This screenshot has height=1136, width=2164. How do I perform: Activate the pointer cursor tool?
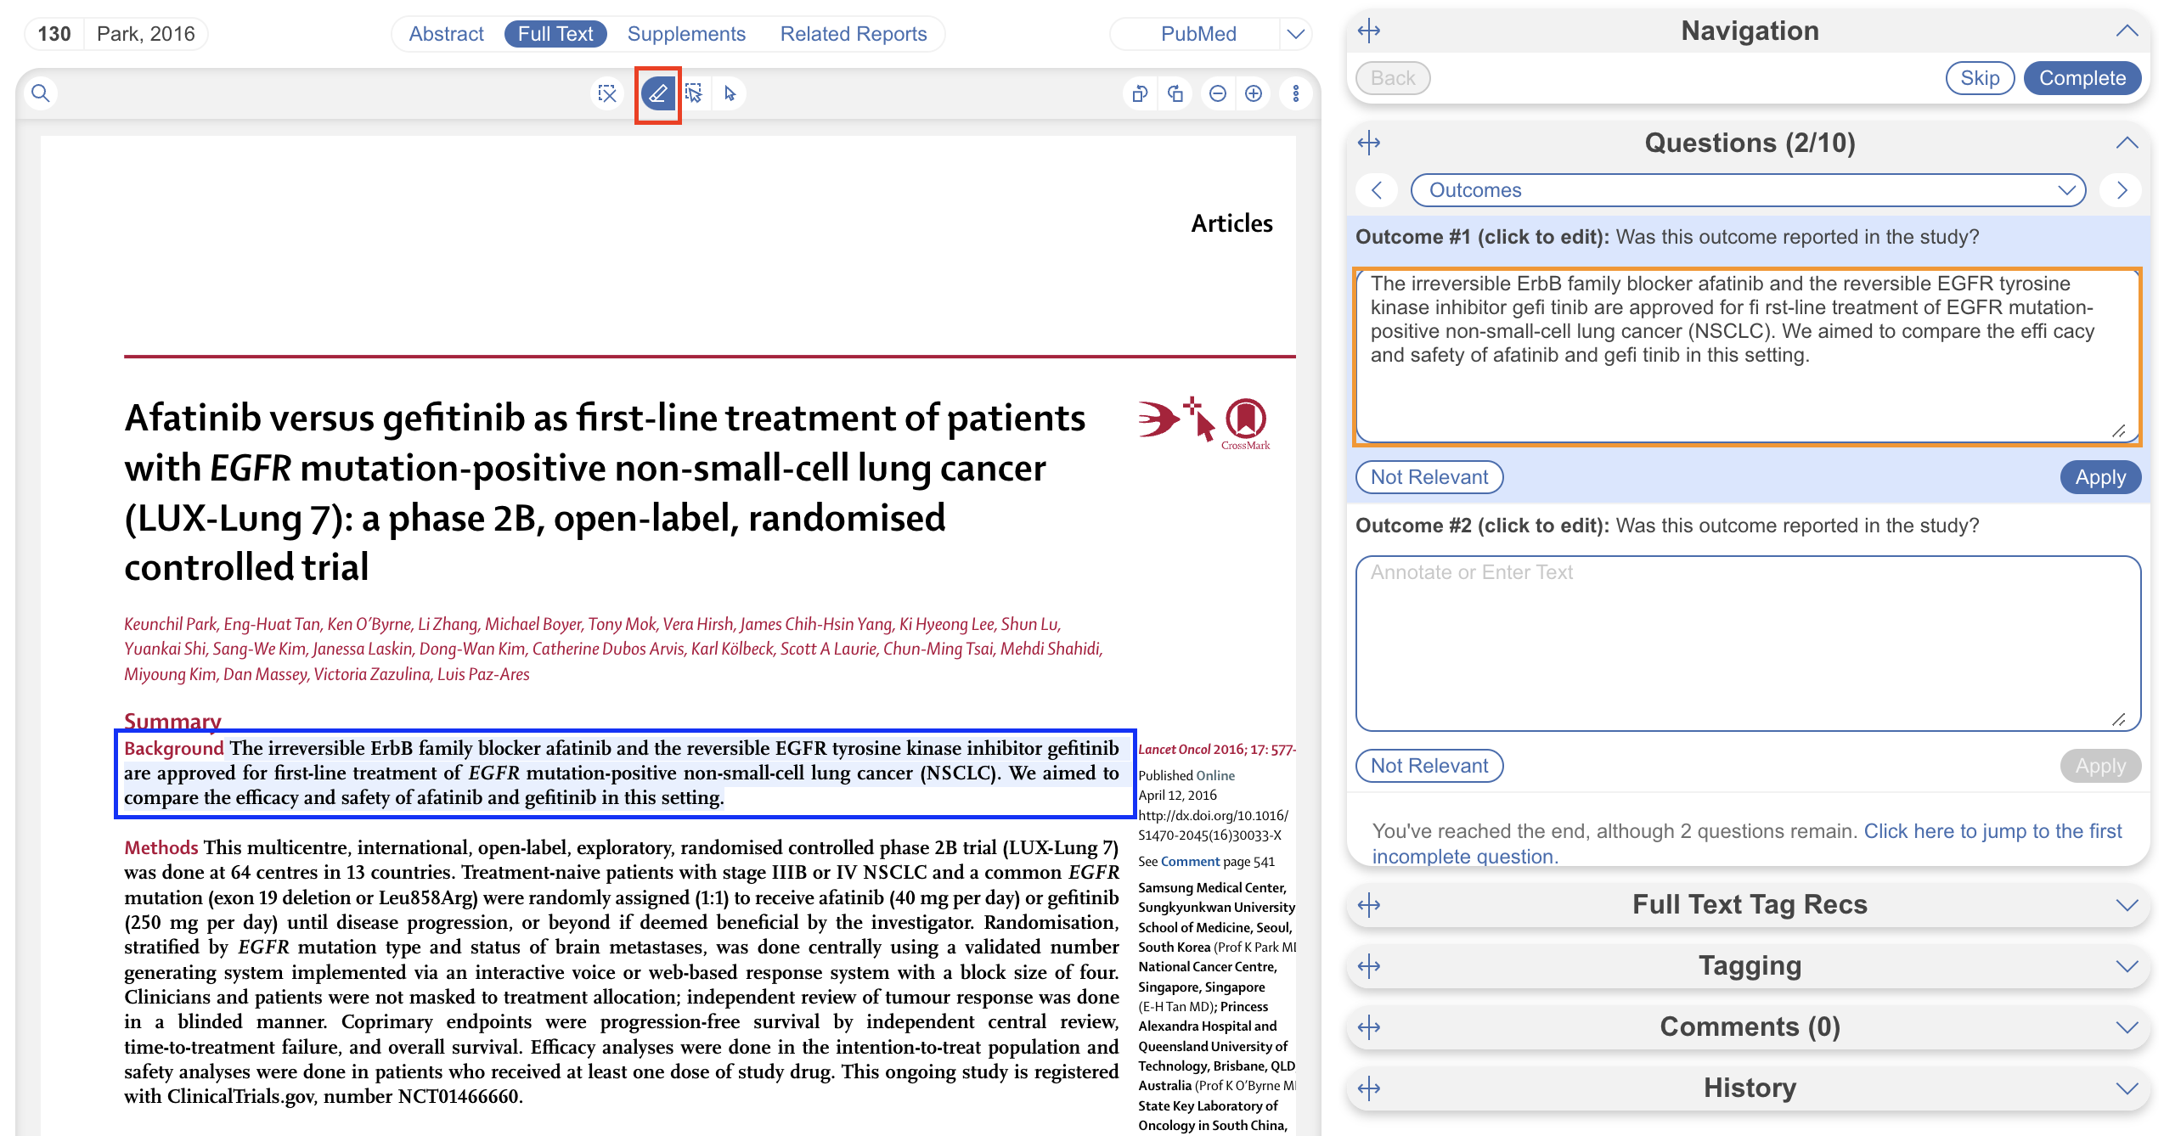pyautogui.click(x=730, y=93)
